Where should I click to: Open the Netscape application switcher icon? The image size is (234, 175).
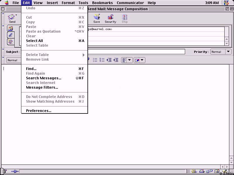[226, 3]
